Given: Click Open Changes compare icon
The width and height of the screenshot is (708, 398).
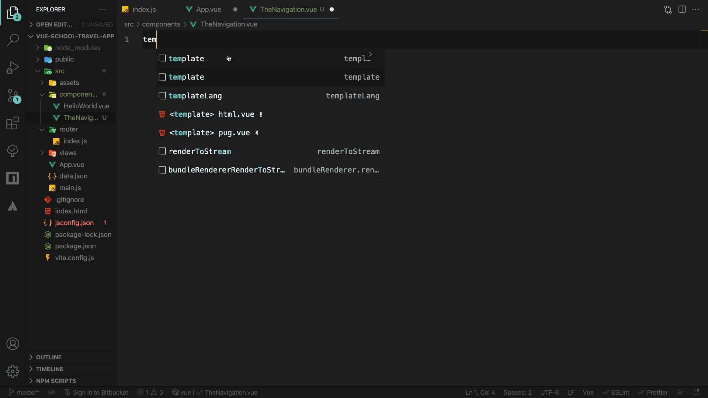Looking at the screenshot, I should 668,10.
